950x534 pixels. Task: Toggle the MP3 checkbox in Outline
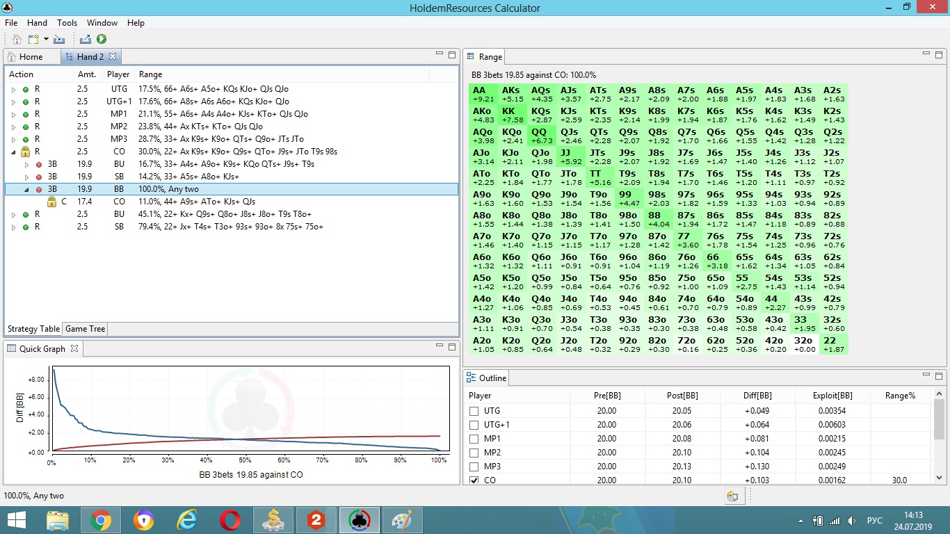[474, 467]
